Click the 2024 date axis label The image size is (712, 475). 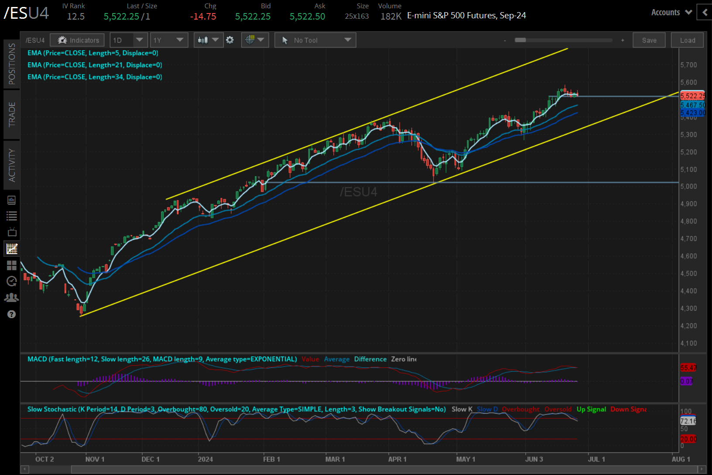[x=205, y=459]
